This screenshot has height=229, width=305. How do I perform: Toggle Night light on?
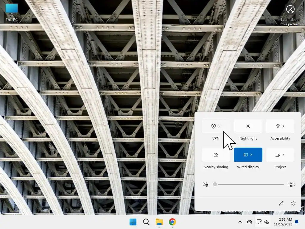[x=248, y=126]
